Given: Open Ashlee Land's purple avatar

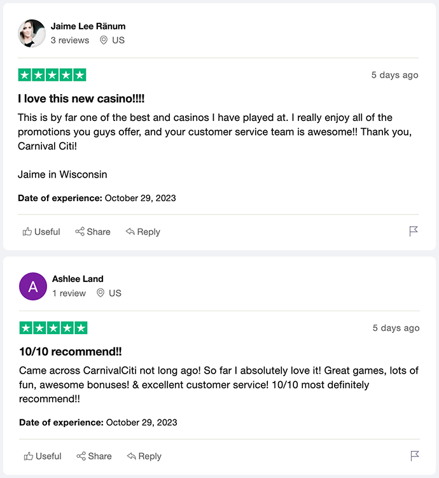Looking at the screenshot, I should point(33,286).
